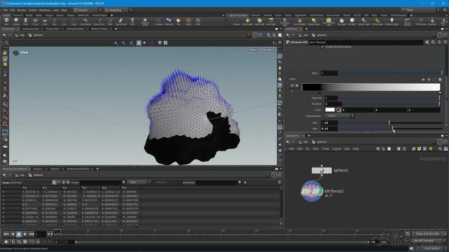Viewport: 449px width, 252px height.
Task: Select the L-System shelf tool
Action: click(158, 21)
